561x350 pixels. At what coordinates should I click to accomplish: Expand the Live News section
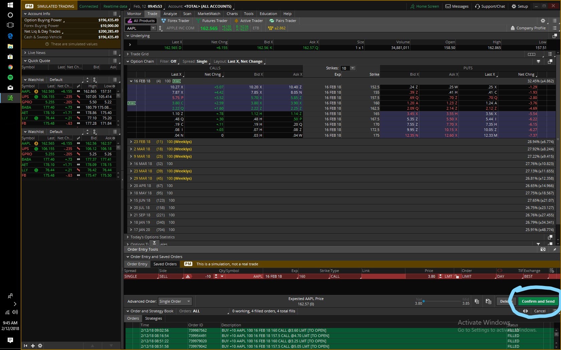(25, 53)
